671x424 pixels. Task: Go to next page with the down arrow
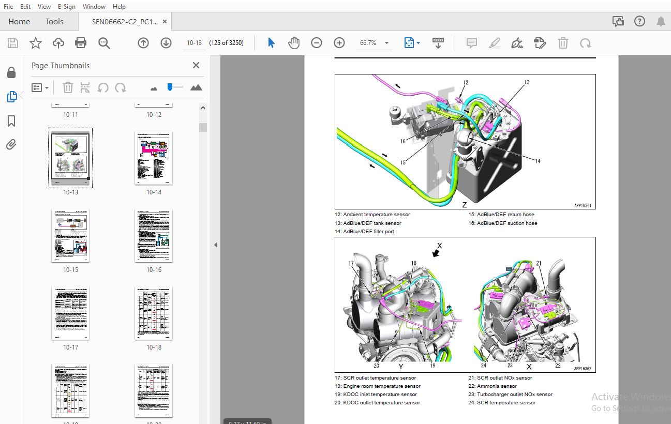tap(166, 43)
